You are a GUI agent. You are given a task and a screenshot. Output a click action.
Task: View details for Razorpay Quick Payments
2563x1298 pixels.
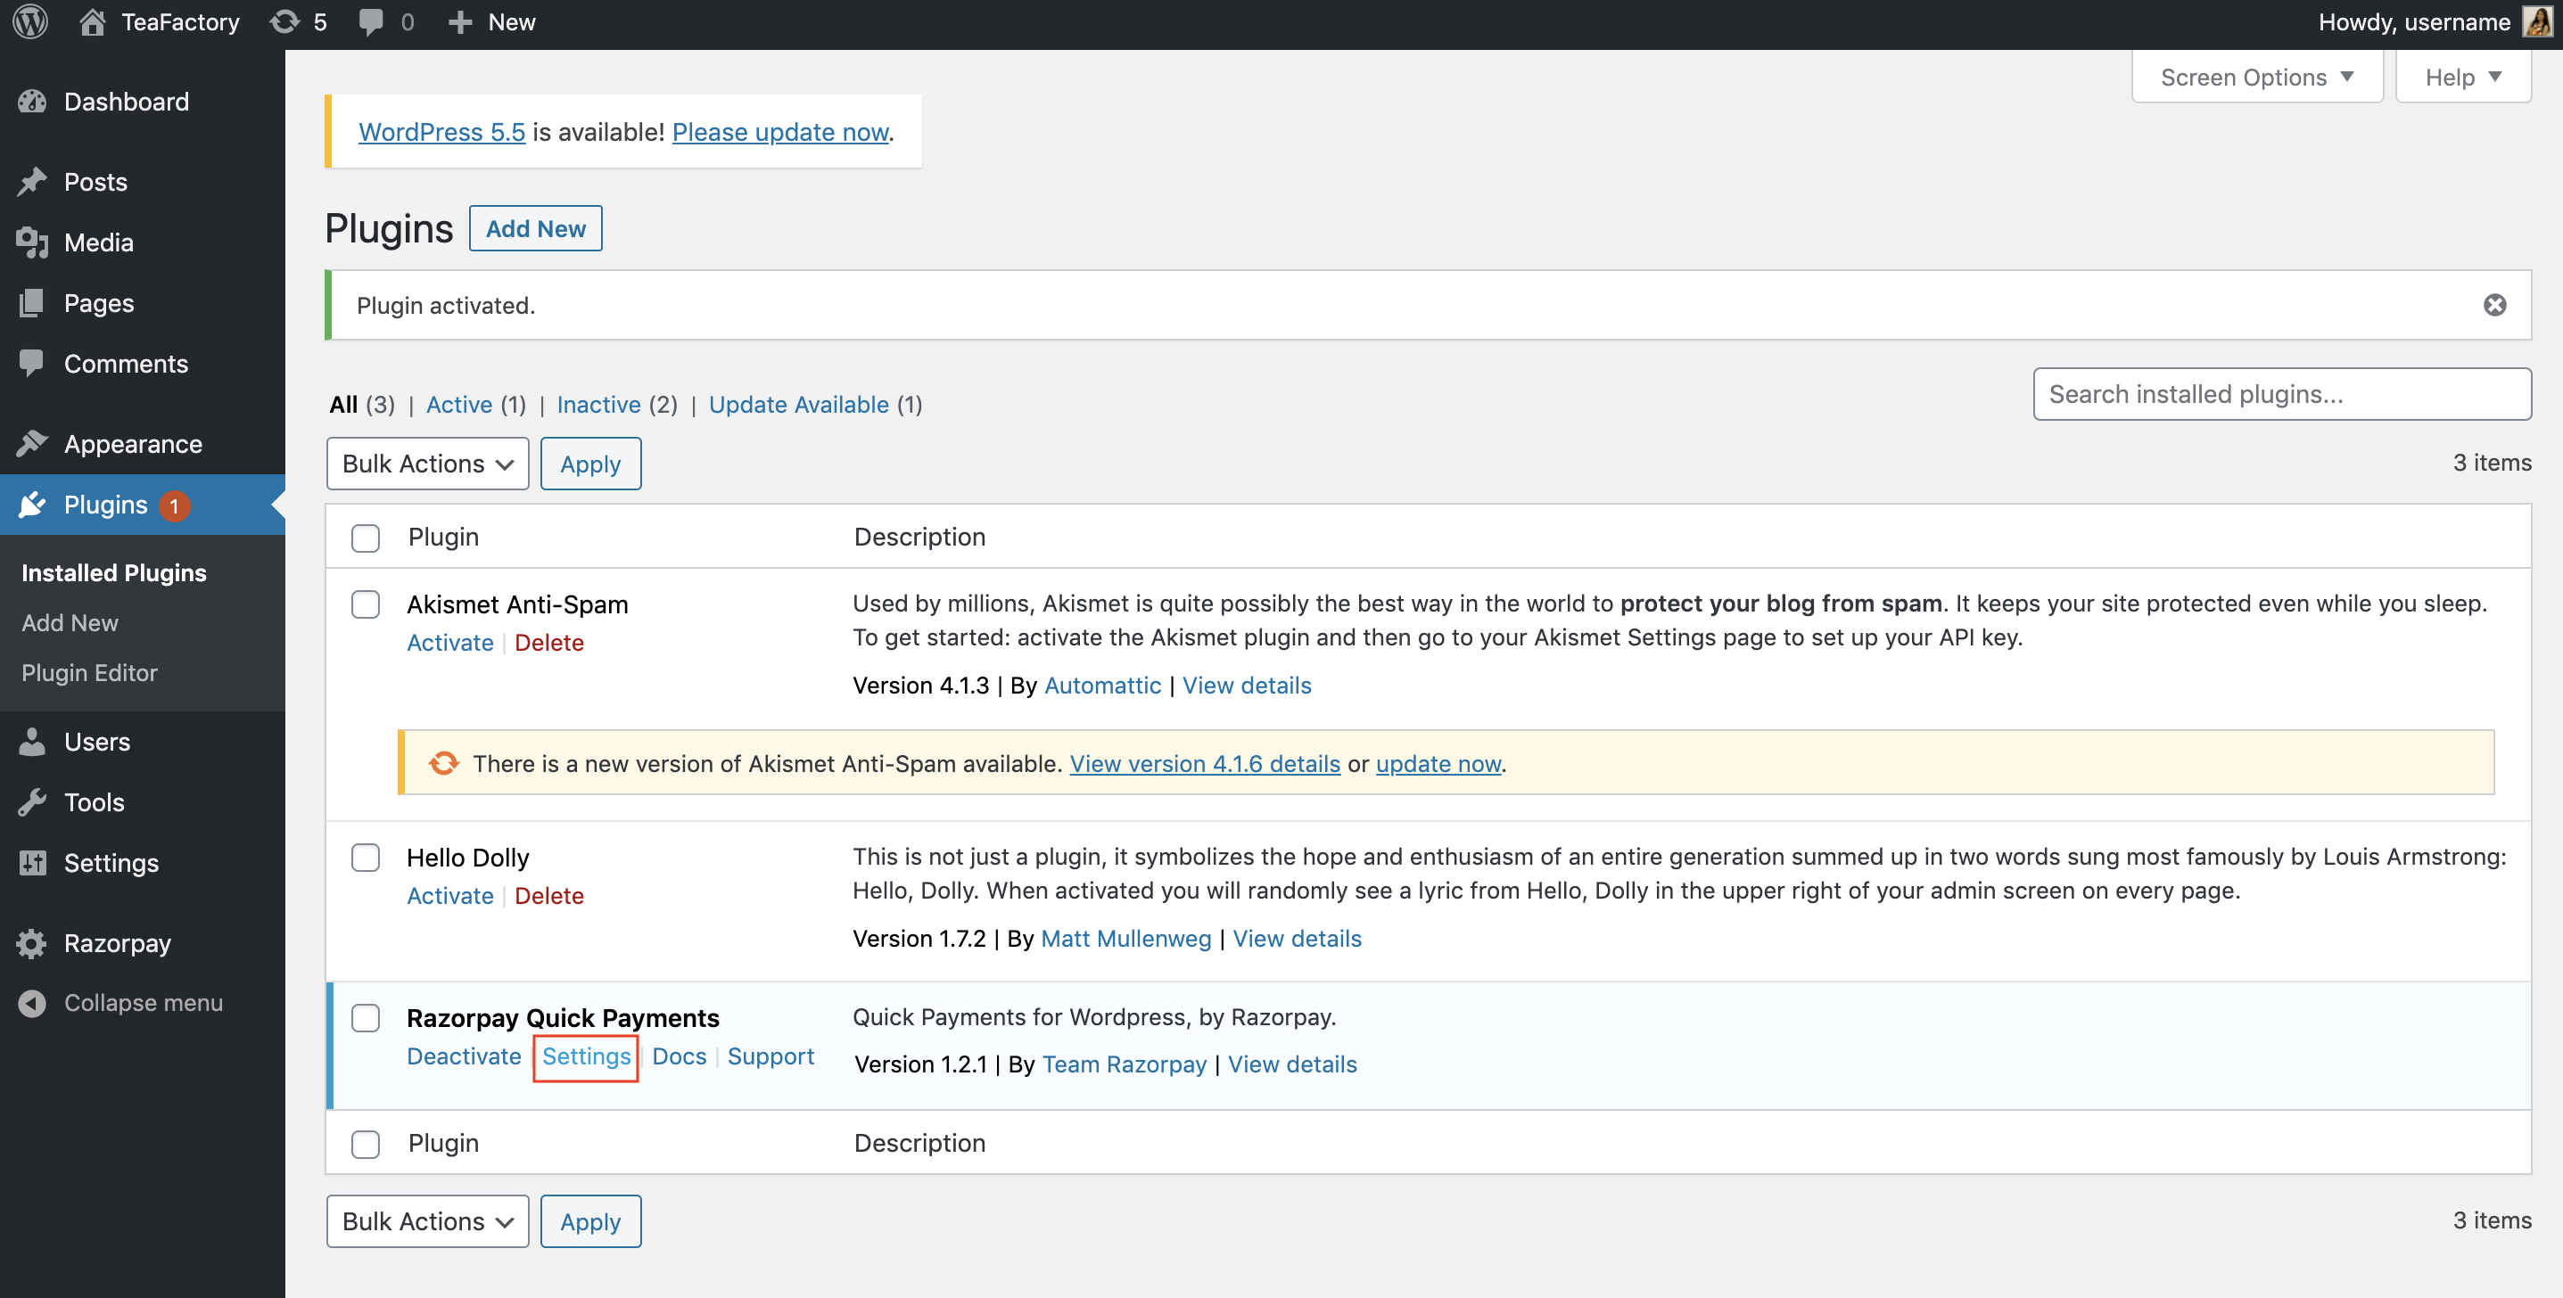click(x=1291, y=1064)
